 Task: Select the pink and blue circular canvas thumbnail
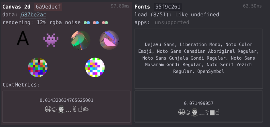point(109,40)
